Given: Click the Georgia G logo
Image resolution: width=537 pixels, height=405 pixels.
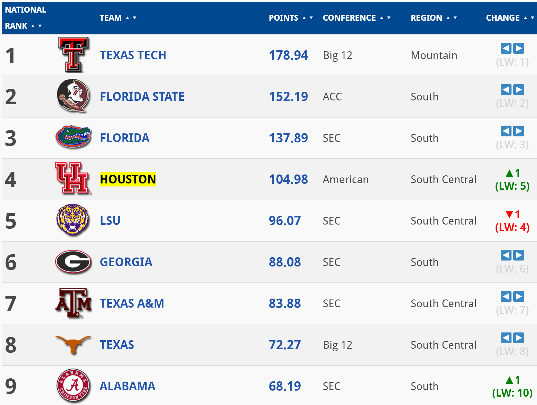Looking at the screenshot, I should pos(73,262).
